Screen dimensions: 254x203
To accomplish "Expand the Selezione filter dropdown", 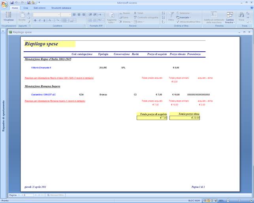I will (184, 13).
